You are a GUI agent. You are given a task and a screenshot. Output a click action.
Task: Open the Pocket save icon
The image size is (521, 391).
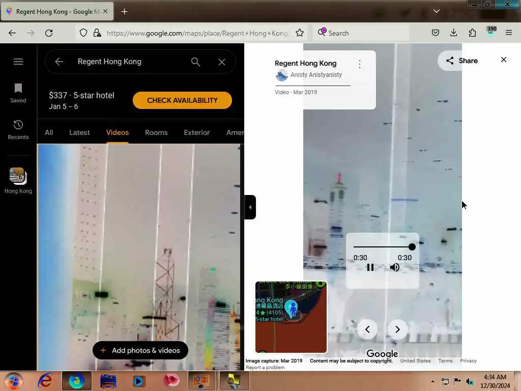pyautogui.click(x=436, y=33)
